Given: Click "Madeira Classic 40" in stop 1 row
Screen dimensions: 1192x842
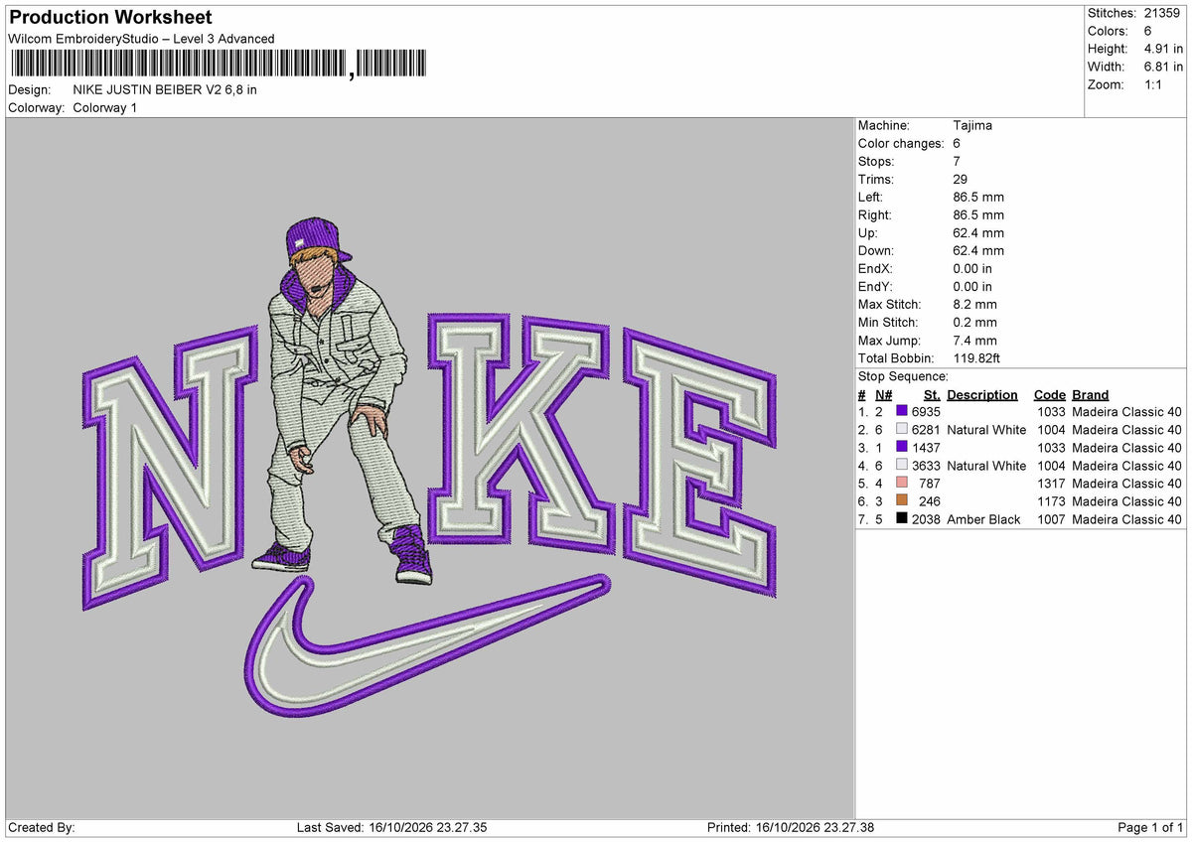Looking at the screenshot, I should pos(1126,412).
